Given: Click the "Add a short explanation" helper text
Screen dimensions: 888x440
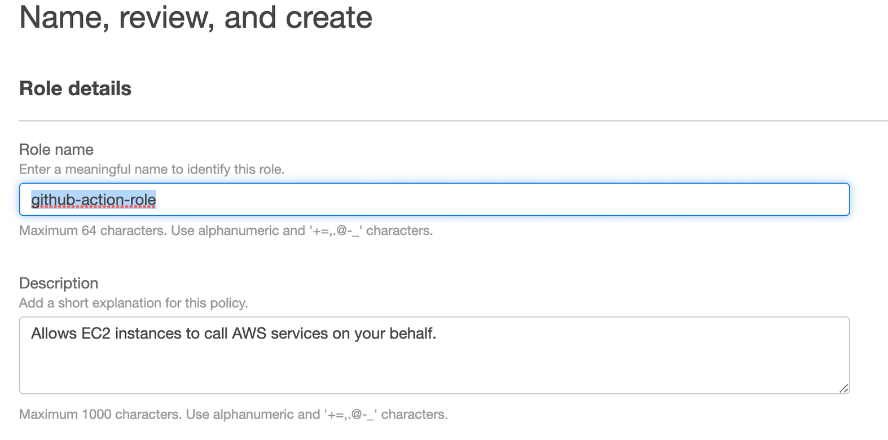Looking at the screenshot, I should (x=133, y=303).
